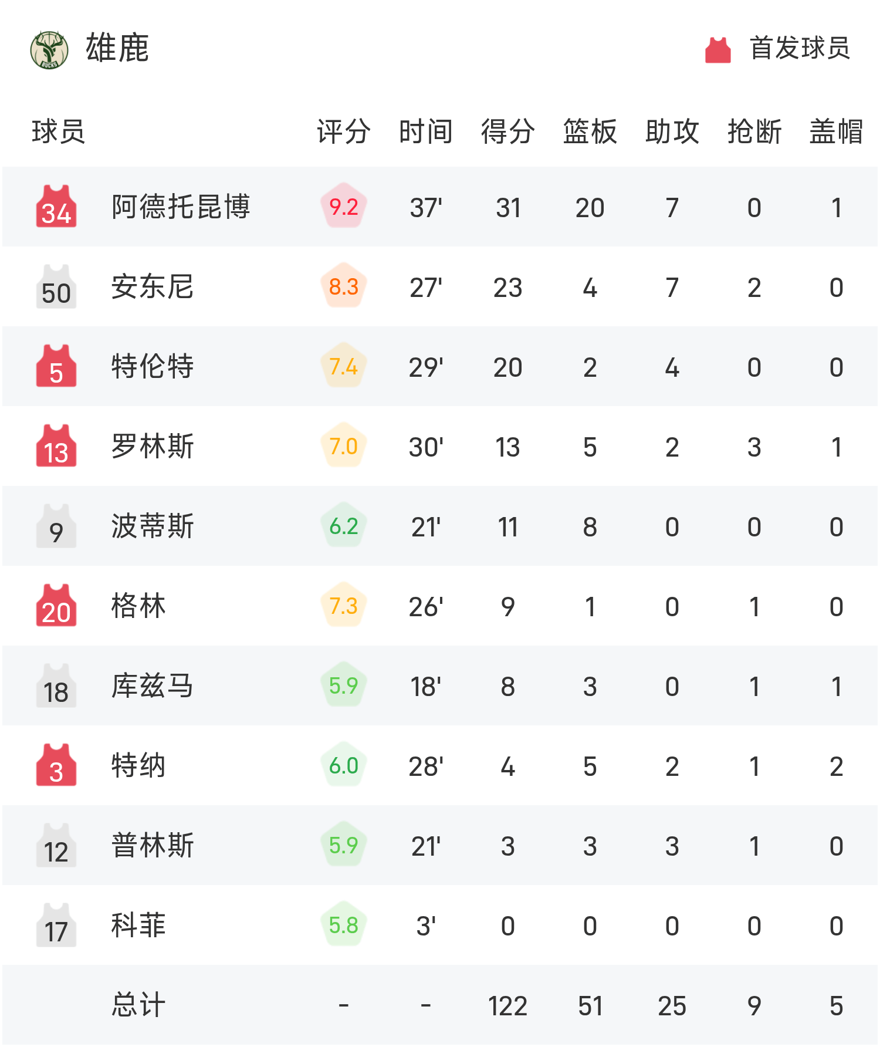The width and height of the screenshot is (880, 1047).
Task: Sort by the 得分 column header
Action: click(507, 131)
